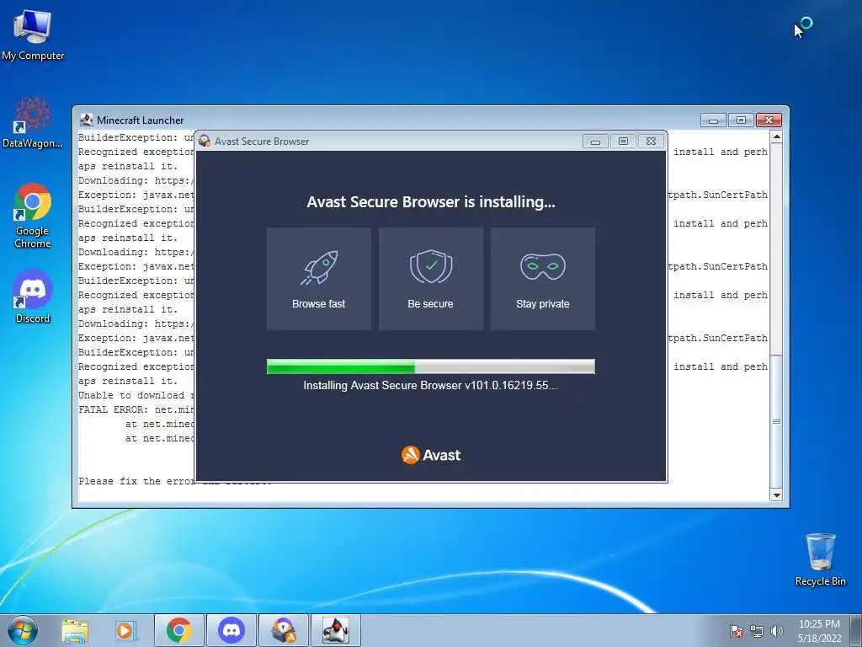Image resolution: width=862 pixels, height=647 pixels.
Task: Open the Recycle Bin
Action: pyautogui.click(x=820, y=559)
